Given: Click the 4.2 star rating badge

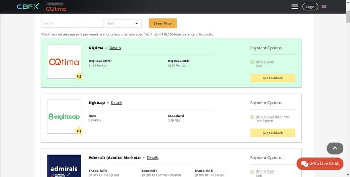Looking at the screenshot, I should coord(79,76).
